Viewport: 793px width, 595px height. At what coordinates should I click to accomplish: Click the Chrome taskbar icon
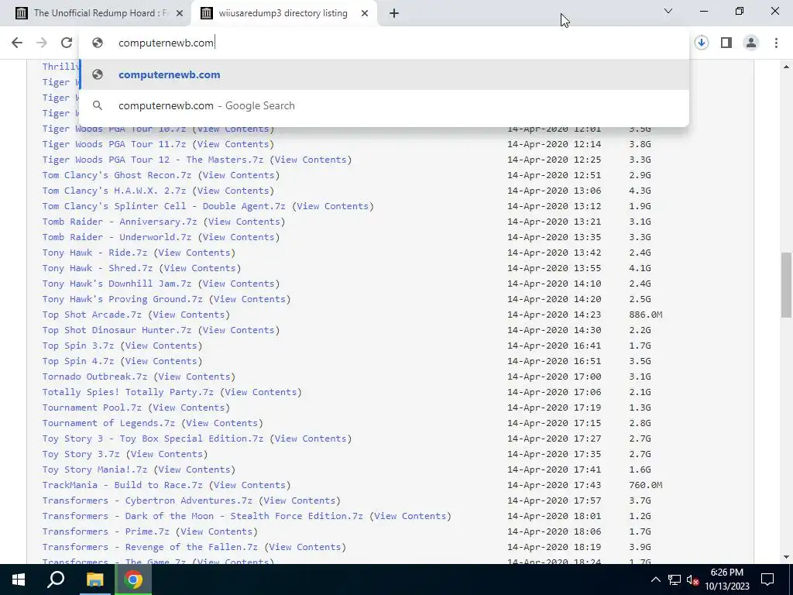[133, 580]
